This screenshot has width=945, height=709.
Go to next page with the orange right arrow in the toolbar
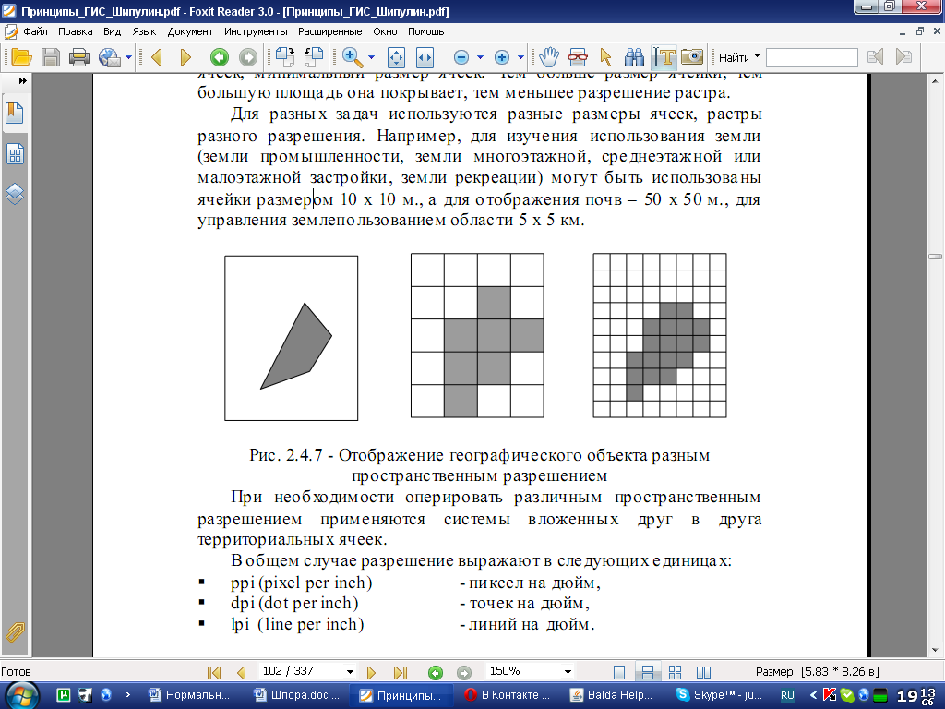coord(185,58)
